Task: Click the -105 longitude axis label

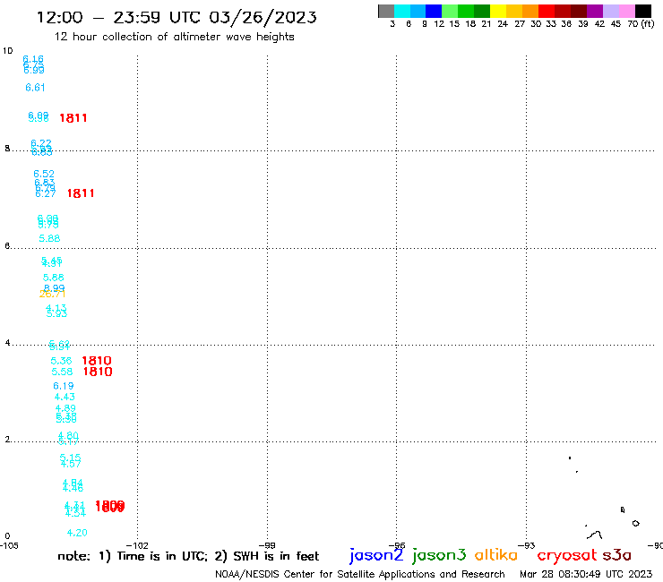Action: click(9, 545)
